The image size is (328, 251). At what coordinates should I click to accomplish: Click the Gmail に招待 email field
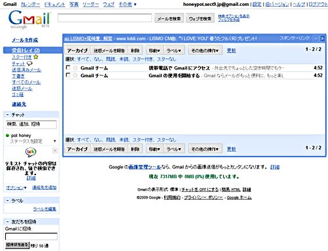click(31, 237)
